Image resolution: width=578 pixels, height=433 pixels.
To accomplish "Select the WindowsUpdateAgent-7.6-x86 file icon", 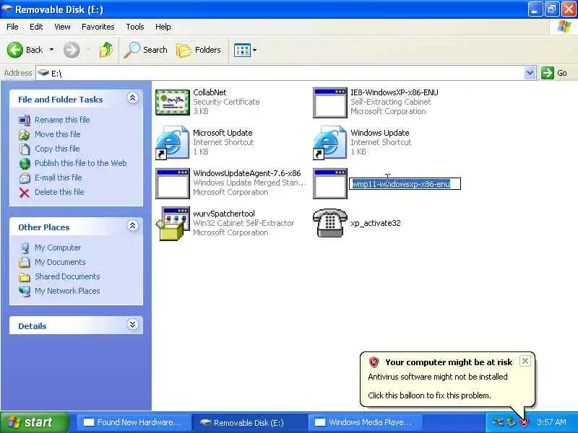I will tap(173, 183).
